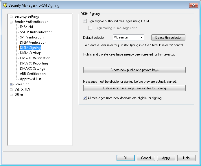The height and width of the screenshot is (166, 201).
Task: Select IP Shield in the tree
Action: click(26, 27)
